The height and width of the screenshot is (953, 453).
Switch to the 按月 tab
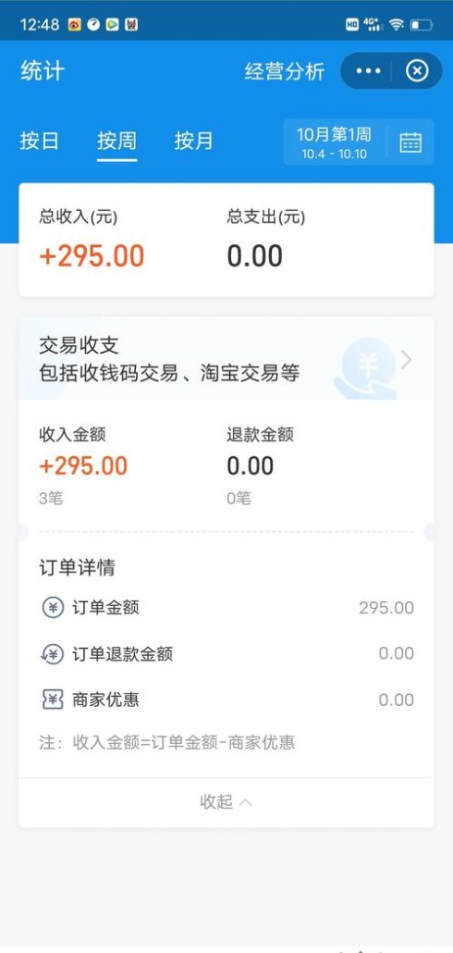point(194,141)
